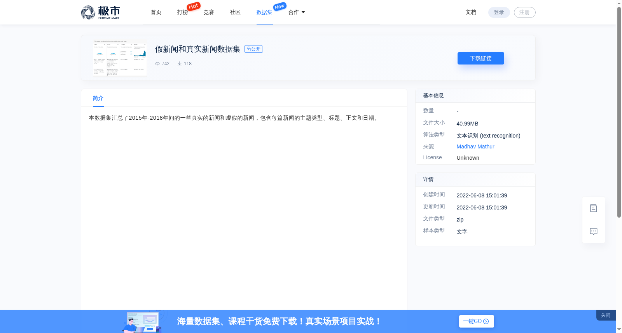Click the Extreme Mart logo
This screenshot has height=333, width=622.
click(x=100, y=12)
